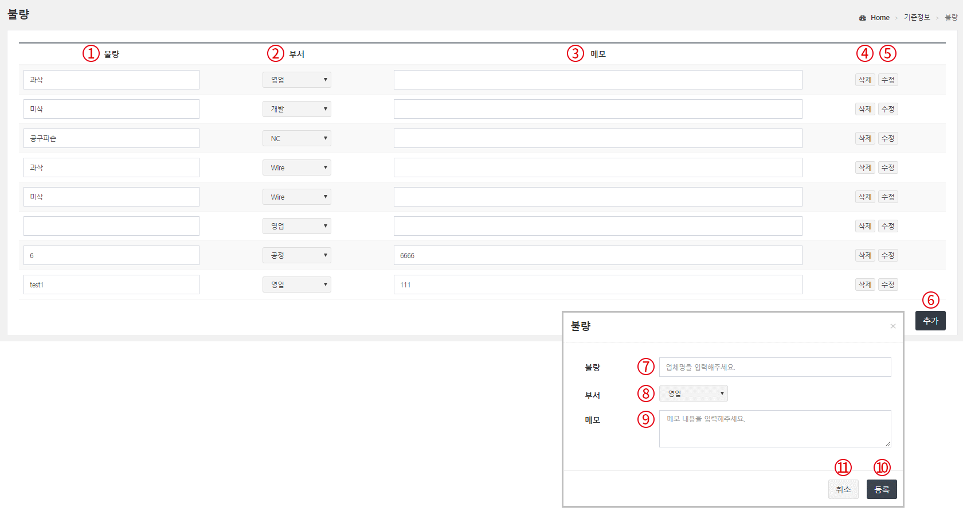The height and width of the screenshot is (522, 963).
Task: Expand the 부서 dropdown showing NC
Action: [x=296, y=138]
